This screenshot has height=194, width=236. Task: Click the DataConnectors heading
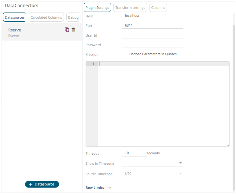(21, 5)
